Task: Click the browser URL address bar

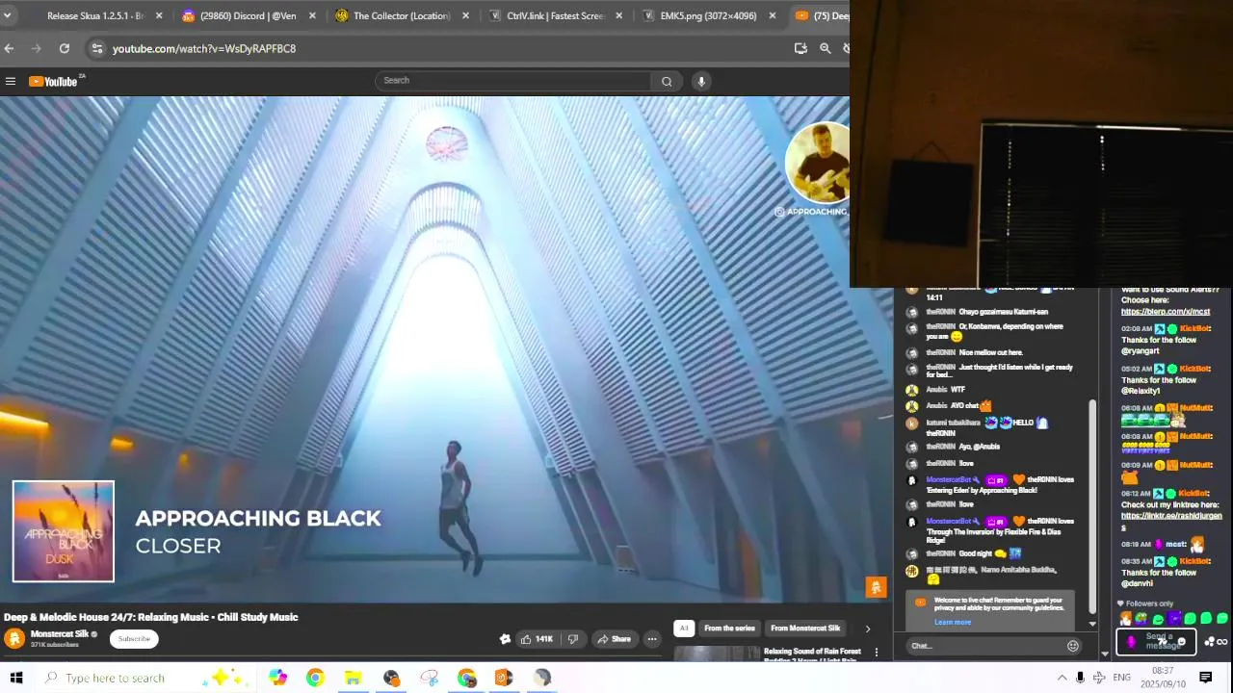Action: point(443,48)
